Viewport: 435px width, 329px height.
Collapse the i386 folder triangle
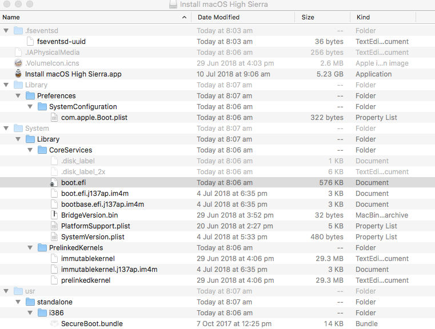[30, 312]
